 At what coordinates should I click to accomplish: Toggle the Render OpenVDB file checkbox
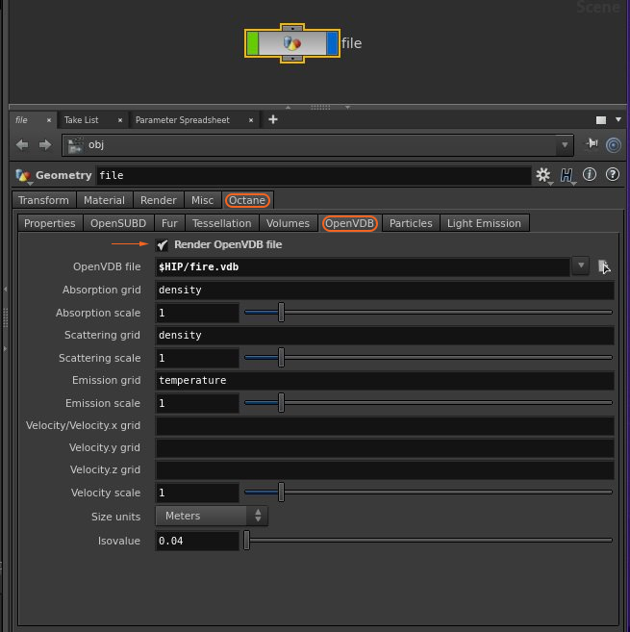click(x=163, y=245)
